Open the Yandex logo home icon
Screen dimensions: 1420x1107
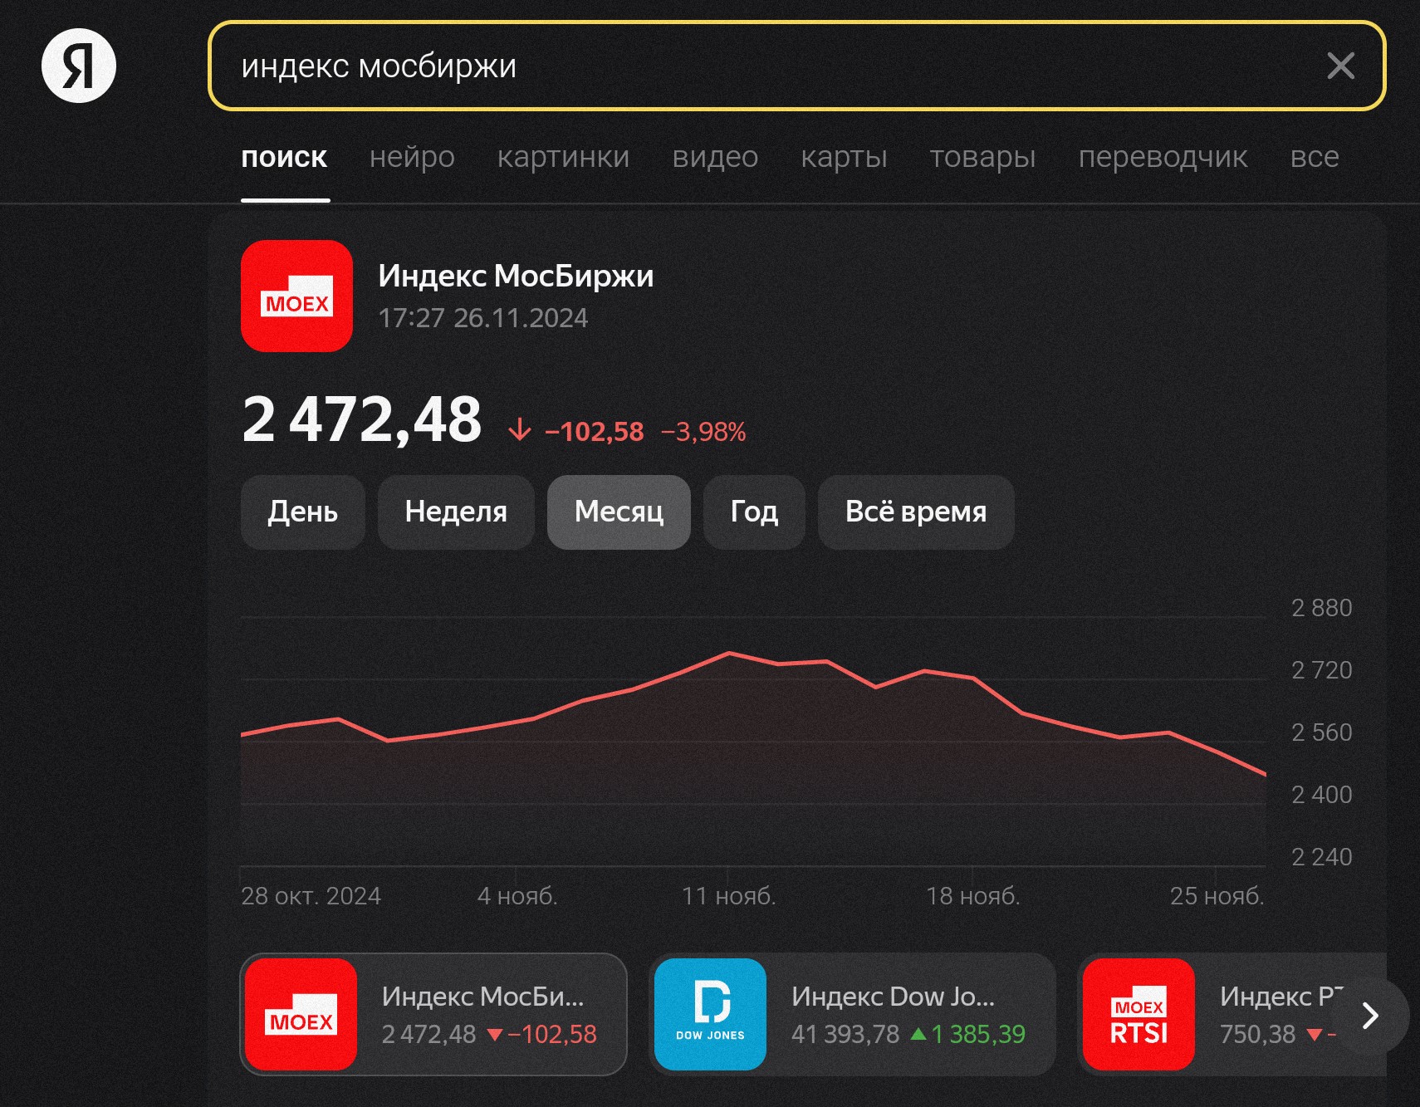tap(79, 66)
